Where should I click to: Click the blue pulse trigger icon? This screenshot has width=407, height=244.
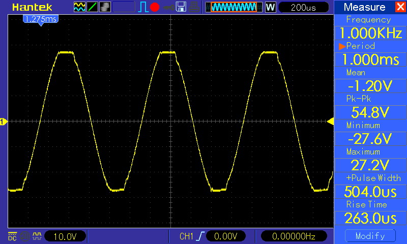coord(143,7)
